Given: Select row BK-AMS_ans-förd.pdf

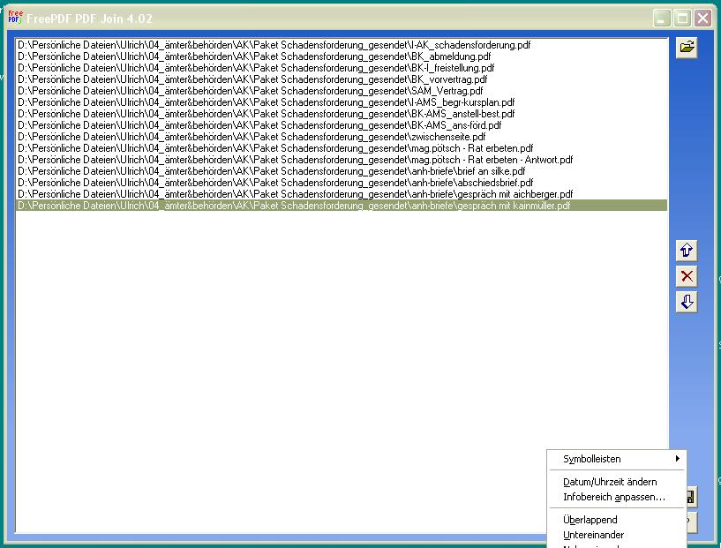Looking at the screenshot, I should [x=342, y=125].
